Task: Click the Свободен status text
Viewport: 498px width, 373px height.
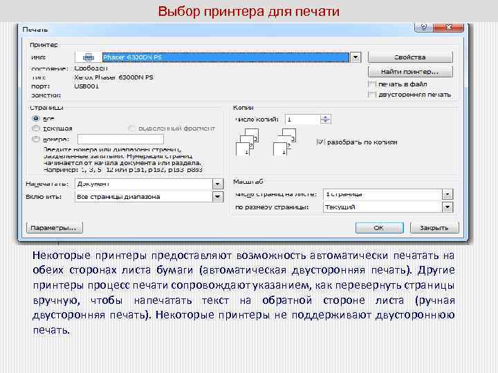Action: point(91,68)
